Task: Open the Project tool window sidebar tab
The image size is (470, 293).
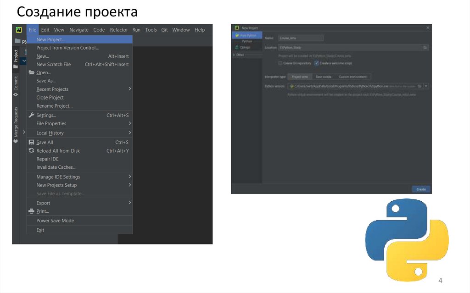Action: pyautogui.click(x=16, y=59)
